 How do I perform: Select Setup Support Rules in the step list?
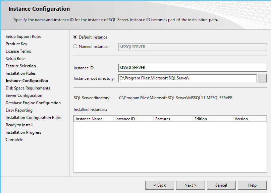coord(23,37)
